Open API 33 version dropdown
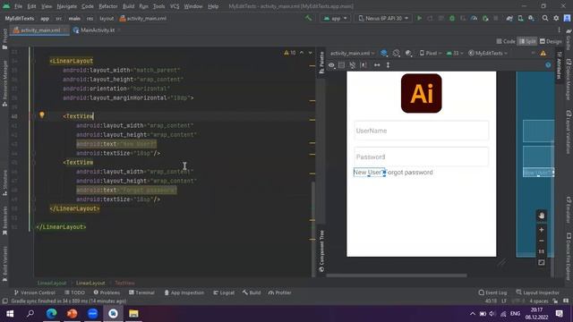The width and height of the screenshot is (573, 322). coord(455,54)
